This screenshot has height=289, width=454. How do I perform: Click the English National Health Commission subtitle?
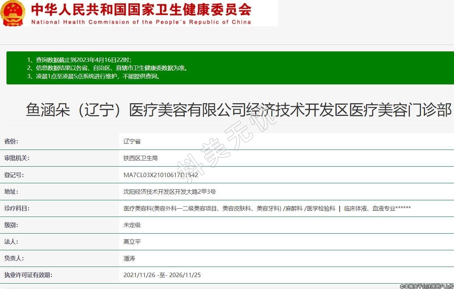(141, 22)
